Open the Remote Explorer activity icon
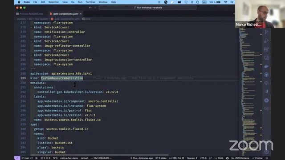The height and width of the screenshot is (160, 285). [x=266, y=58]
